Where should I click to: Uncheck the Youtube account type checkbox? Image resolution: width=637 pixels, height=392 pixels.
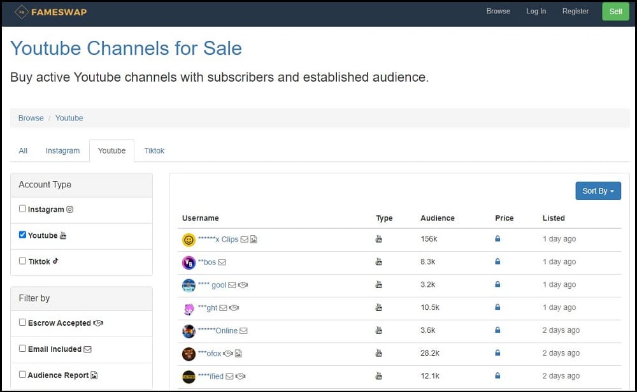(22, 235)
